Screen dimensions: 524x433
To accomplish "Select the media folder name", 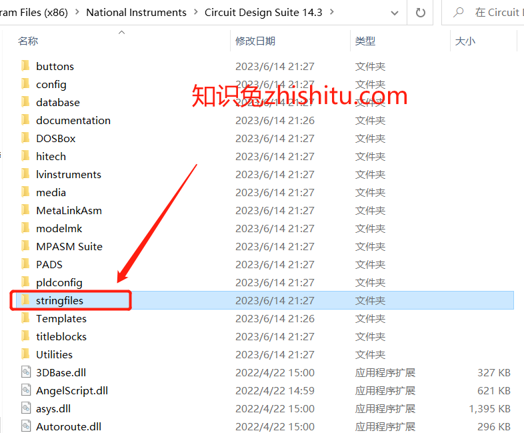I will tap(51, 193).
